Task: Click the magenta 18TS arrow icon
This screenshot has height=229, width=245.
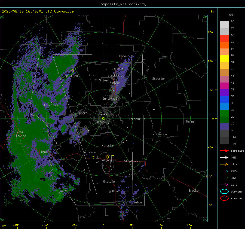Action: (224, 185)
